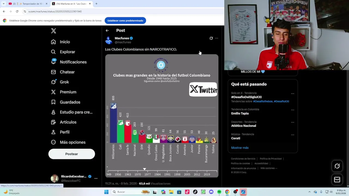Open WhatsApp from taskbar
Image resolution: width=349 pixels, height=196 pixels.
(x=203, y=192)
